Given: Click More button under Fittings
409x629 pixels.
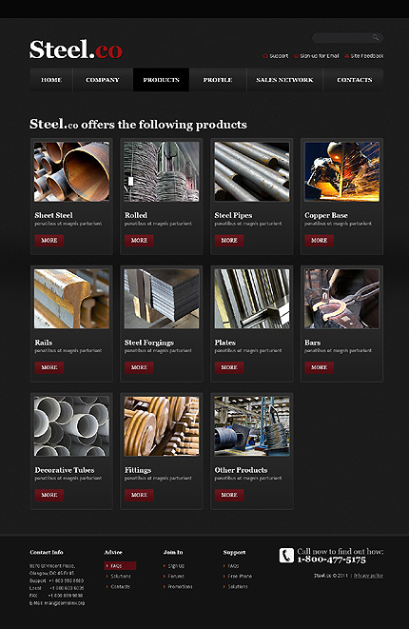Looking at the screenshot, I should tap(139, 495).
